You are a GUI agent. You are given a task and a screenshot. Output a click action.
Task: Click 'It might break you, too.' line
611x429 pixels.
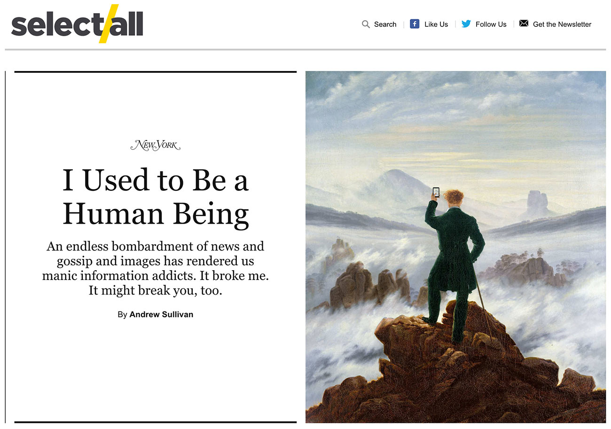(x=156, y=290)
